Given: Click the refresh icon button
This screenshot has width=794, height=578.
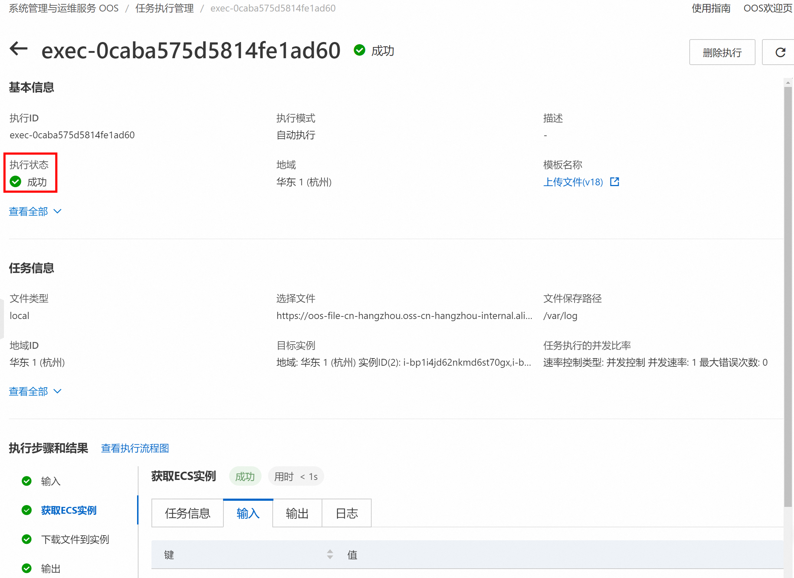Looking at the screenshot, I should coord(780,52).
